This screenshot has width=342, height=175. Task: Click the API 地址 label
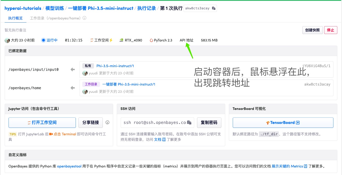pos(187,40)
